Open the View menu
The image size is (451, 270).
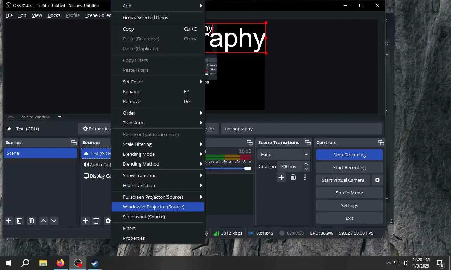37,15
